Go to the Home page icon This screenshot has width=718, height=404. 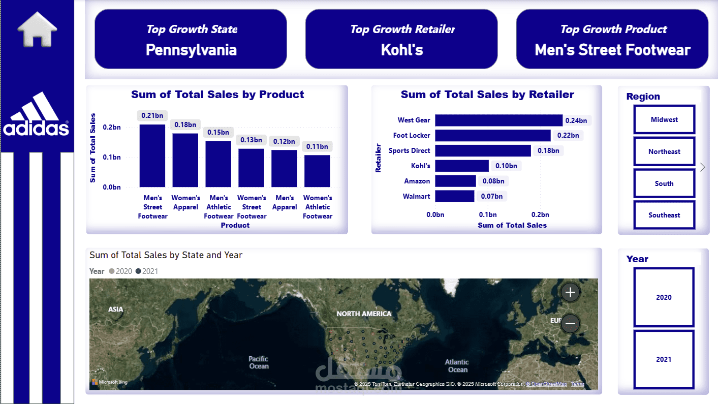[x=37, y=29]
